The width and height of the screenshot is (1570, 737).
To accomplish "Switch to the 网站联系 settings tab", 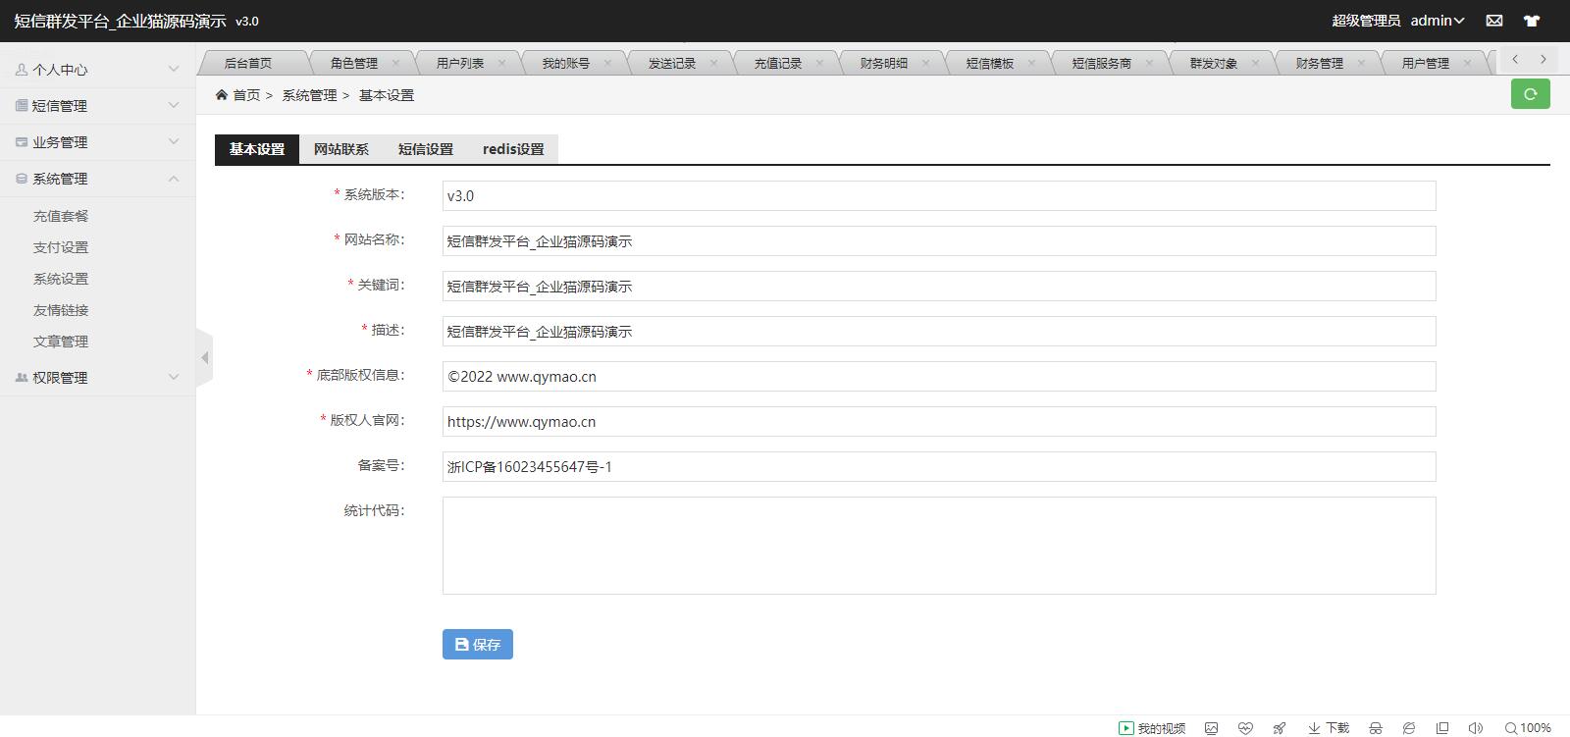I will point(341,149).
